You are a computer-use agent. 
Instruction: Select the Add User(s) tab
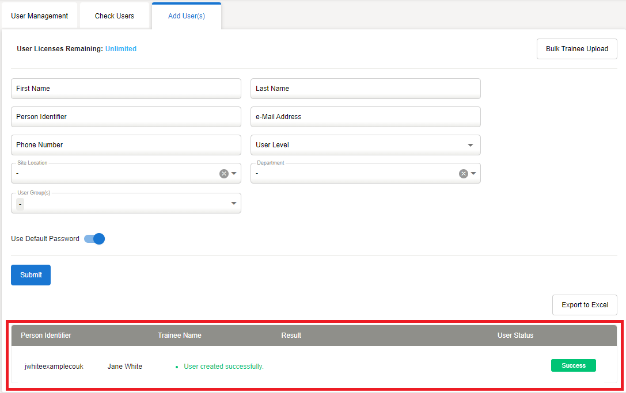(187, 16)
